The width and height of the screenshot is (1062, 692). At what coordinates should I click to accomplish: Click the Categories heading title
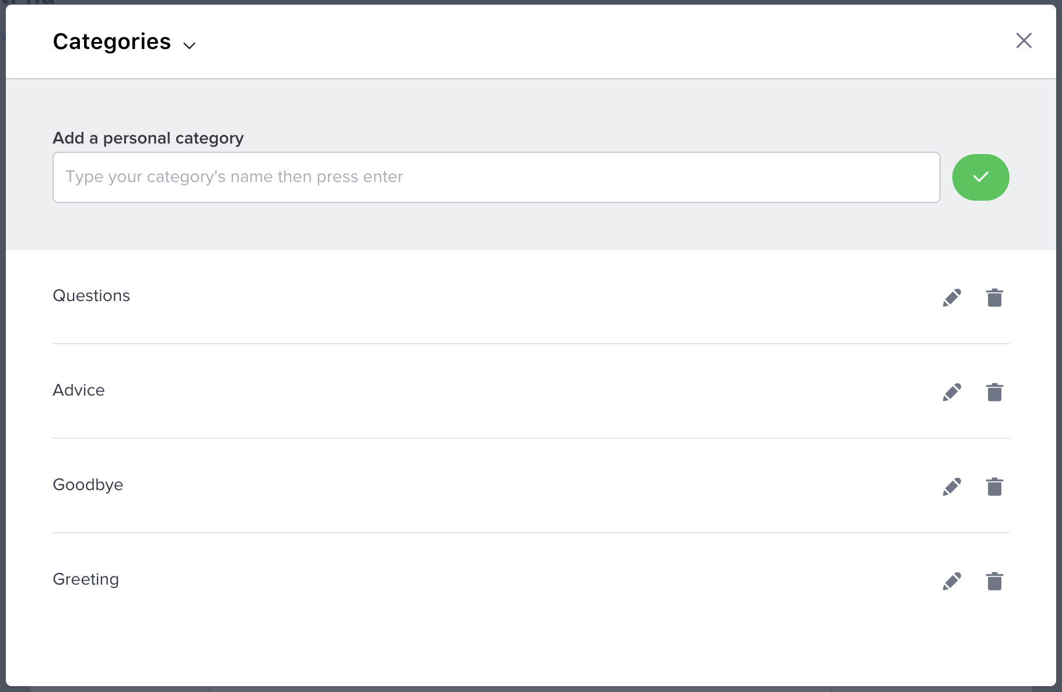(x=111, y=42)
